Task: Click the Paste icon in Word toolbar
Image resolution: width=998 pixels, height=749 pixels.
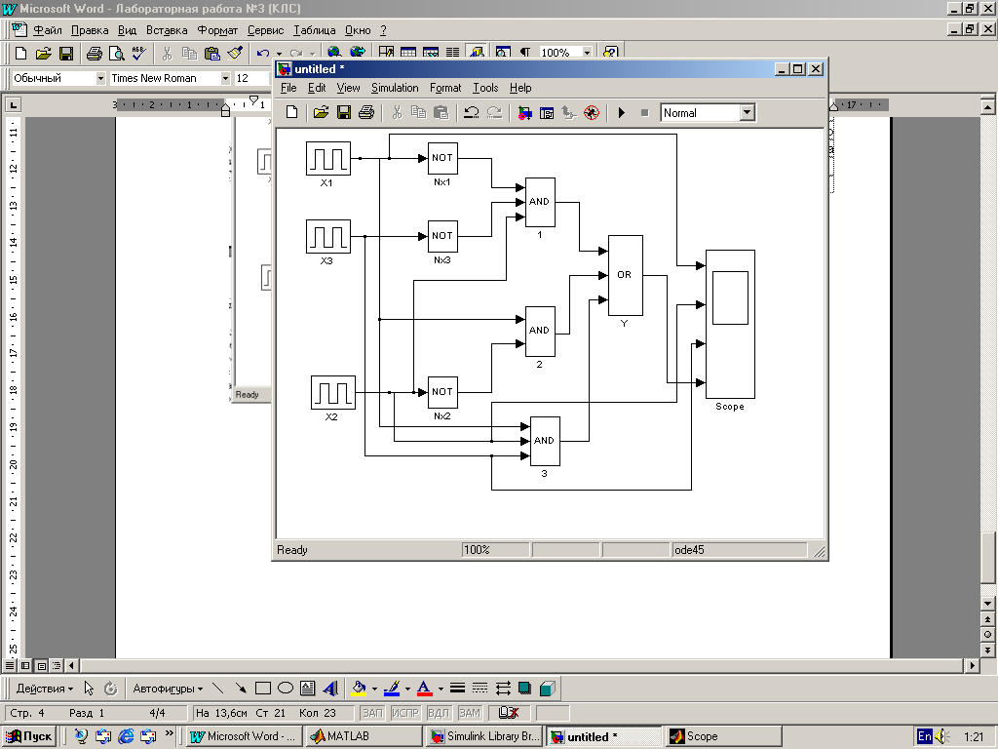Action: tap(211, 54)
